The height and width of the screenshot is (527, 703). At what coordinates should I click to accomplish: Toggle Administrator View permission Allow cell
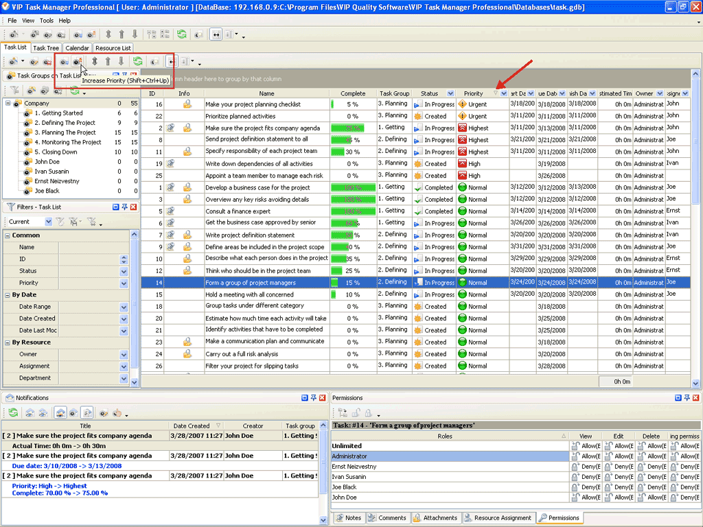(586, 456)
